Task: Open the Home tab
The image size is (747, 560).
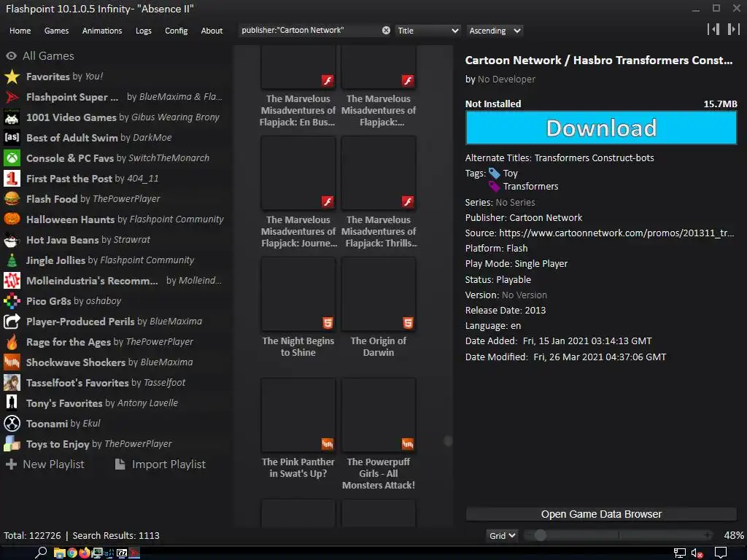Action: coord(20,31)
